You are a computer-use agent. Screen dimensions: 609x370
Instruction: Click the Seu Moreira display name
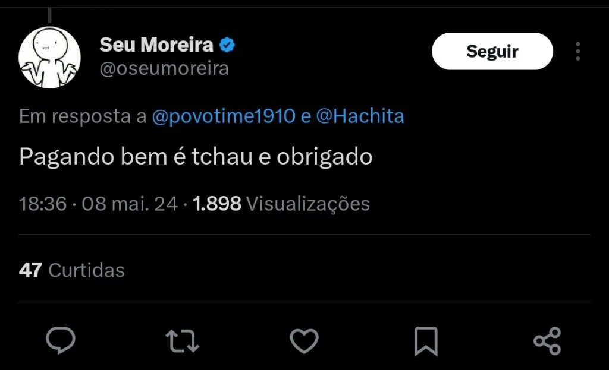pos(156,45)
